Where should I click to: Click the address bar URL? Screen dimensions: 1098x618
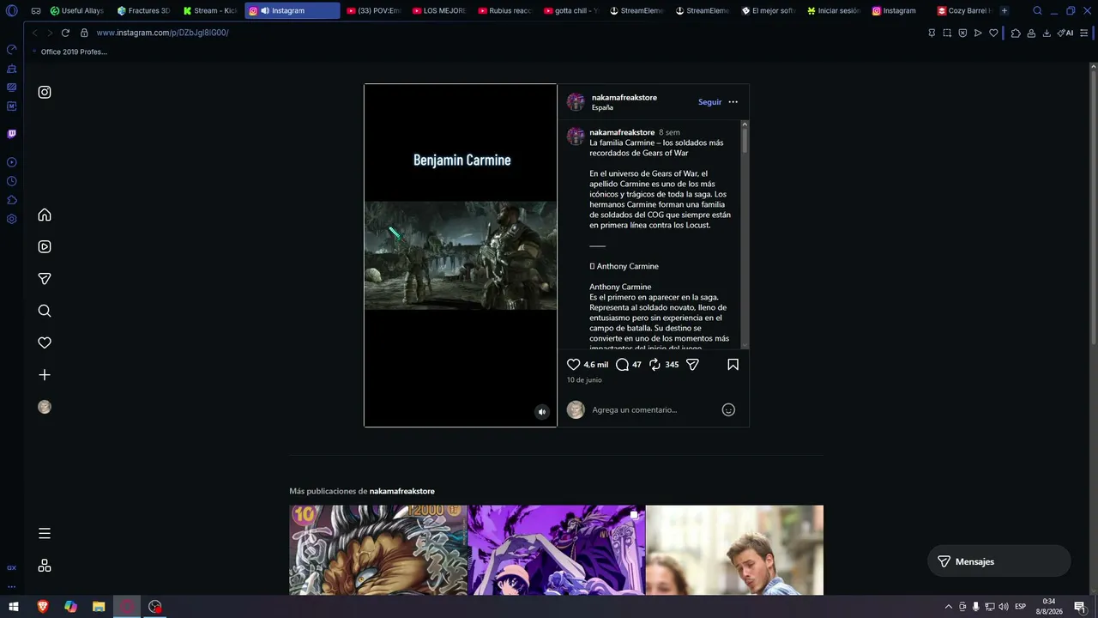coord(162,33)
